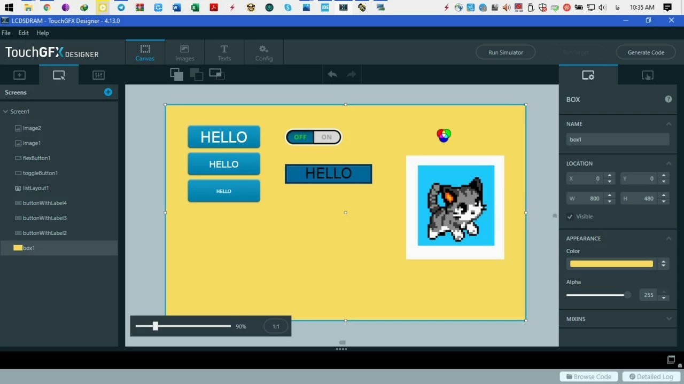This screenshot has height=384, width=684.
Task: Open the Containers panel icon
Action: coord(98,75)
